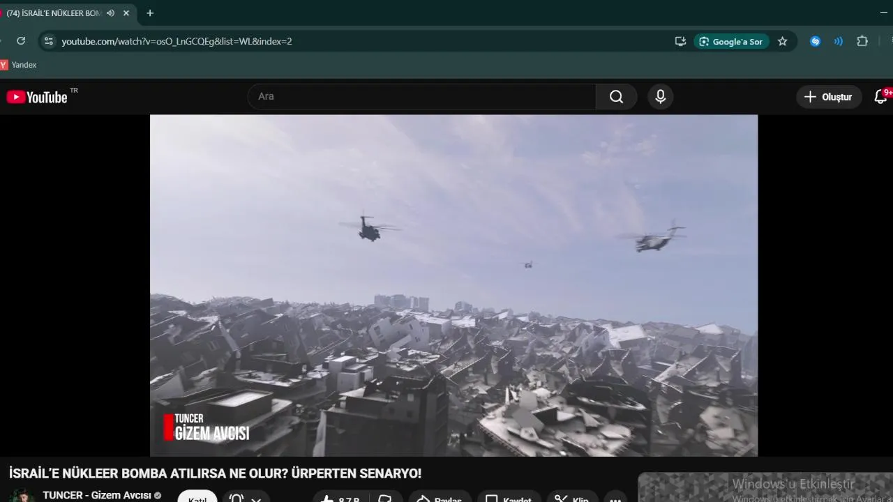Close the İSRAİL'E NÜKLEER BOM tab
Screen dimensions: 893x502
(x=126, y=13)
